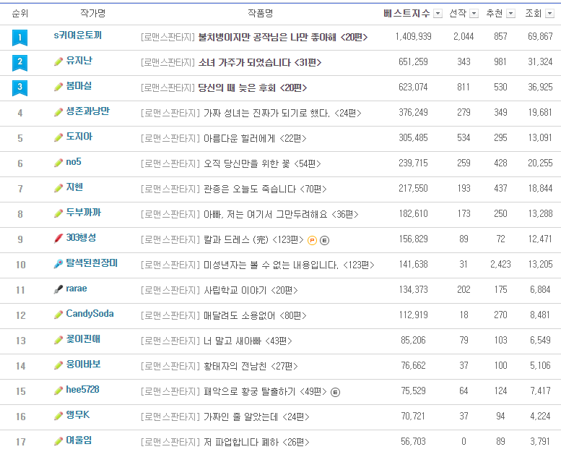Viewport: 561px width, 452px height.
Task: Click pencil icon beside author 생존과낭만
Action: coord(58,112)
